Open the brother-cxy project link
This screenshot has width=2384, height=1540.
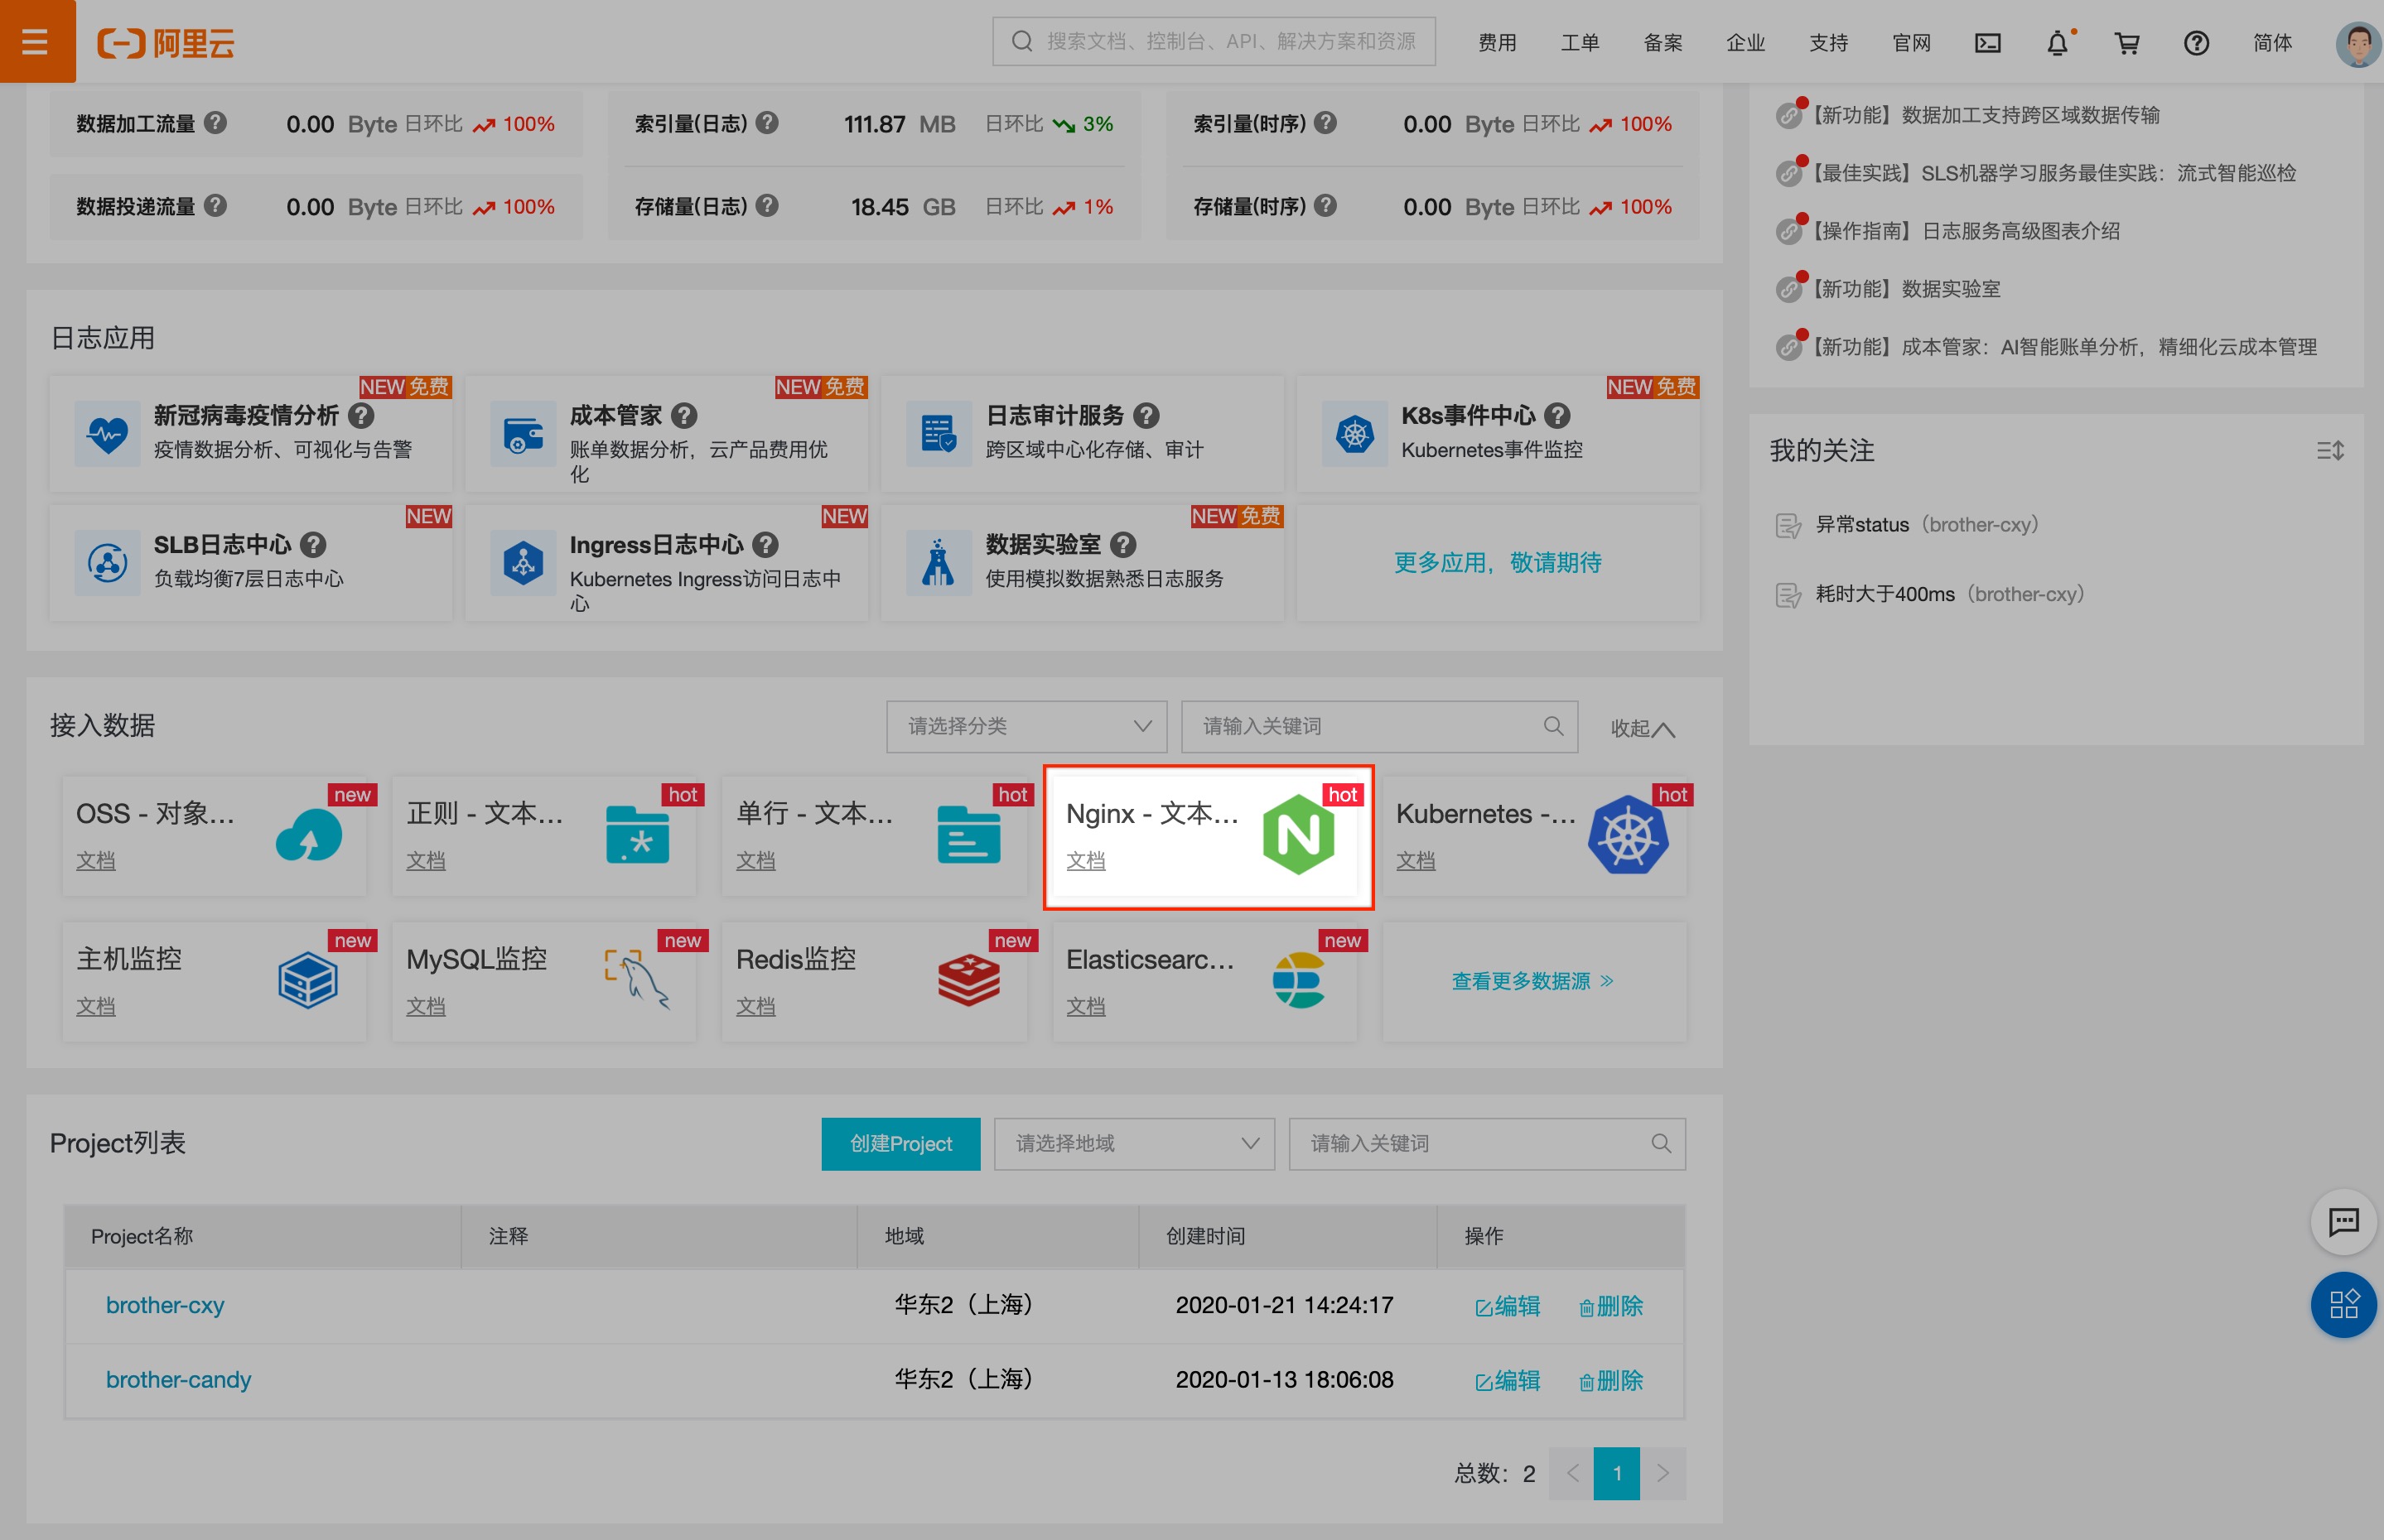coord(165,1305)
